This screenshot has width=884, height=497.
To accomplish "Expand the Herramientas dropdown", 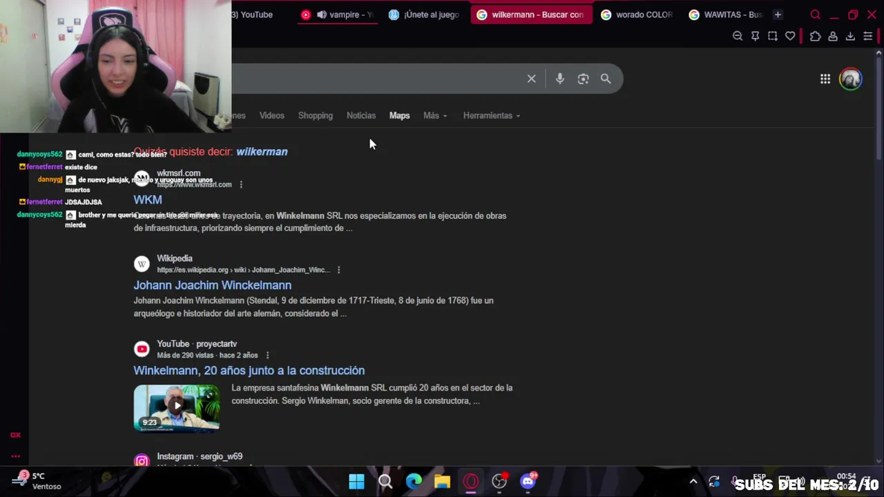I will [492, 115].
